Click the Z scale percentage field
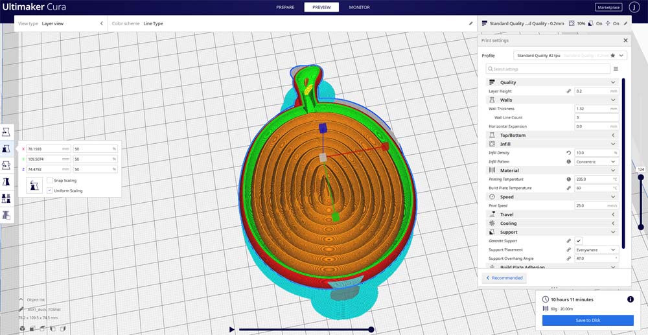 [95, 169]
